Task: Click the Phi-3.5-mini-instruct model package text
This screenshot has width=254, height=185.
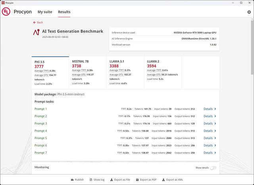Action: (x=71, y=94)
